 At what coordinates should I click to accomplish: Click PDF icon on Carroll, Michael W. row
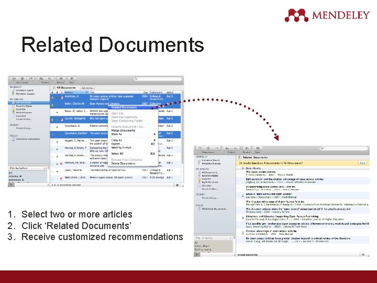tap(61, 119)
